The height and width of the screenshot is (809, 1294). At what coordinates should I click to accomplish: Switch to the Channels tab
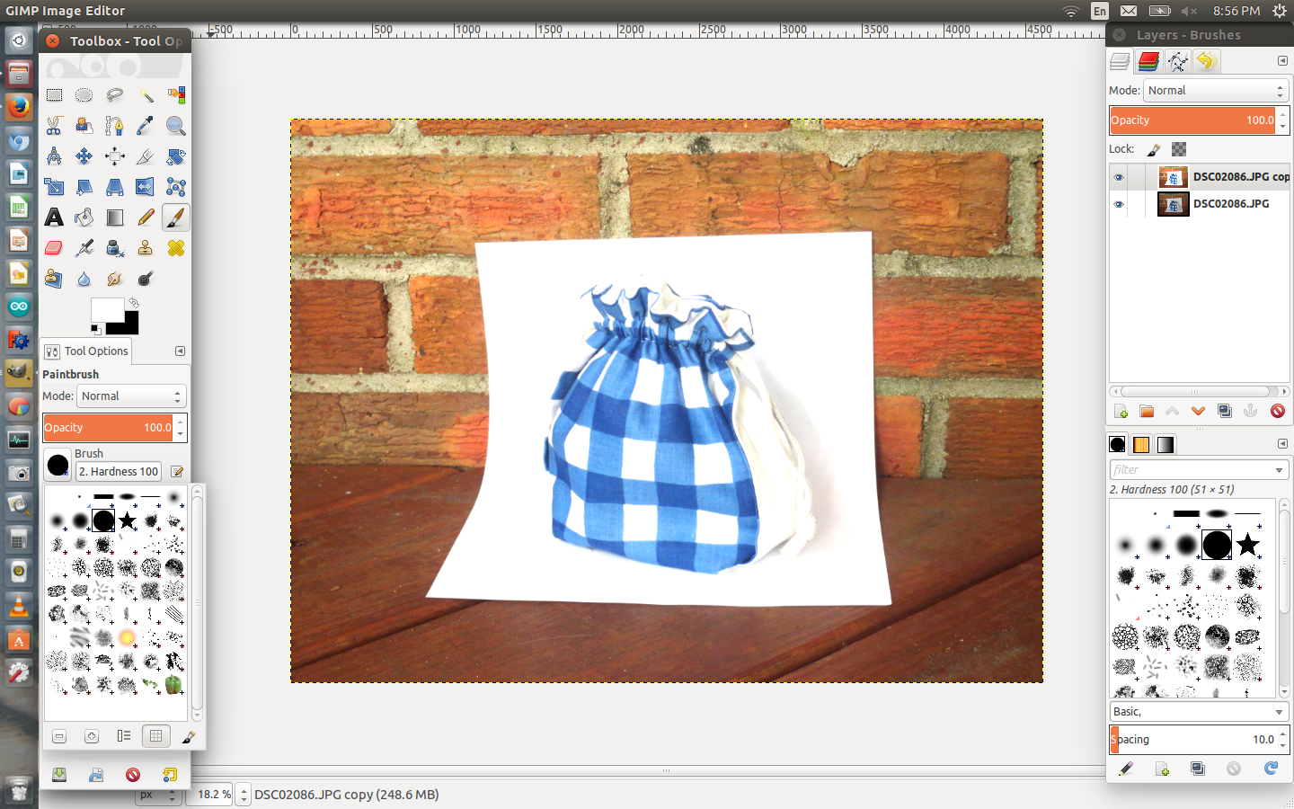pos(1148,61)
